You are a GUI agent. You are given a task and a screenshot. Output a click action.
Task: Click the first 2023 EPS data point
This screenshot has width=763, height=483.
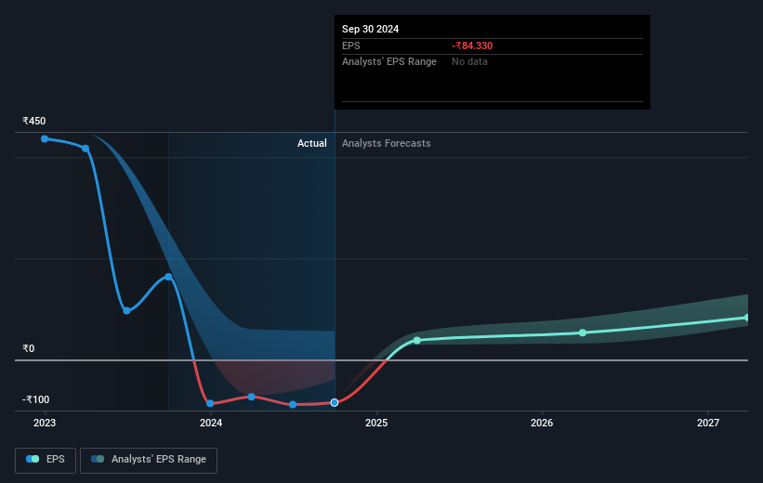point(45,139)
